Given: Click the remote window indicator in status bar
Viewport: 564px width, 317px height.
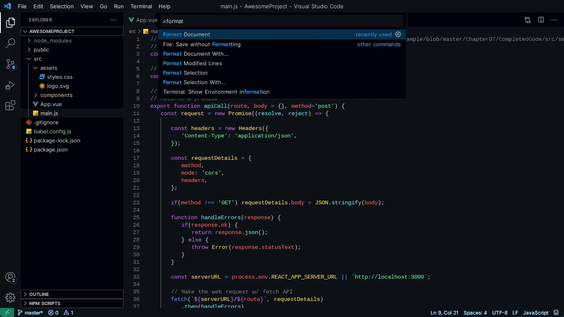Looking at the screenshot, I should click(x=7, y=312).
